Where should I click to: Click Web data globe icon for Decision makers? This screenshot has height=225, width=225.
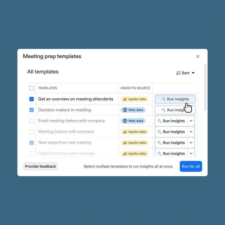125,110
